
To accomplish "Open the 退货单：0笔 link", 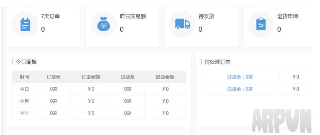I will 240,89.
